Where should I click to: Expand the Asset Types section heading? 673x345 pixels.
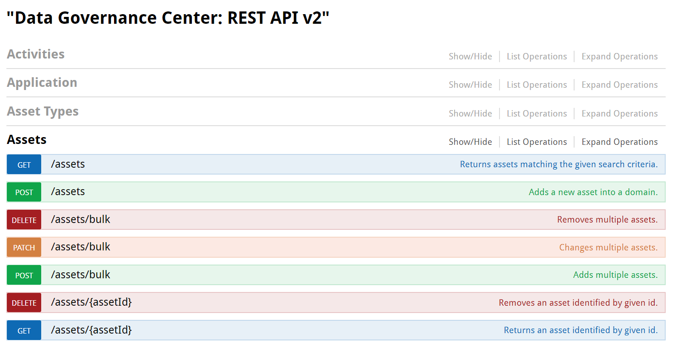pyautogui.click(x=43, y=111)
